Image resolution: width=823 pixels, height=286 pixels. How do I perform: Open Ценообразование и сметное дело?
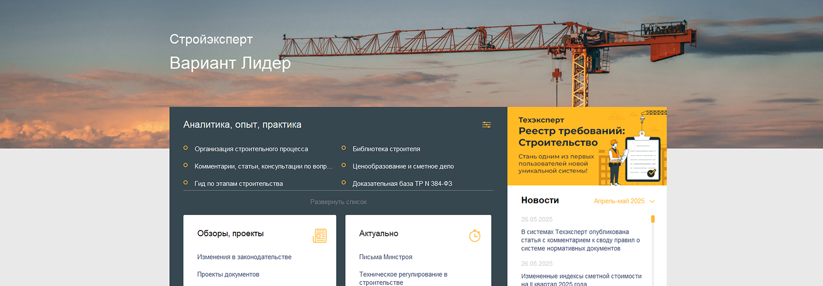(x=403, y=166)
